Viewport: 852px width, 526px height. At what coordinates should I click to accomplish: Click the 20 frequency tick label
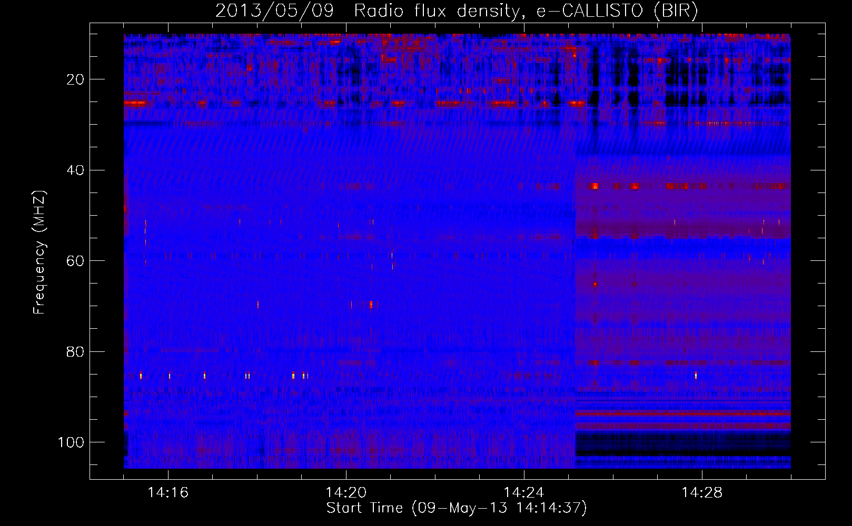[x=76, y=79]
